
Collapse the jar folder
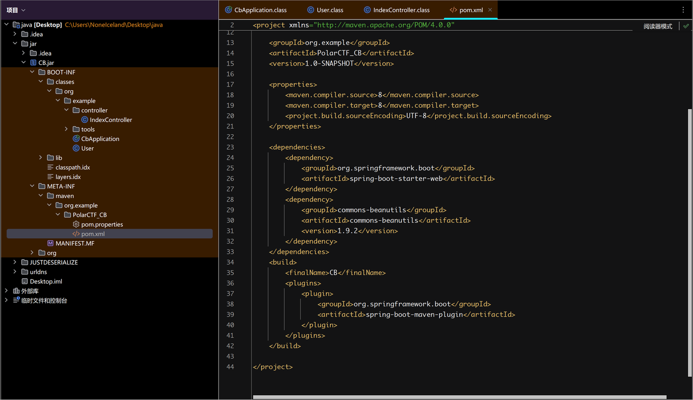(x=15, y=44)
